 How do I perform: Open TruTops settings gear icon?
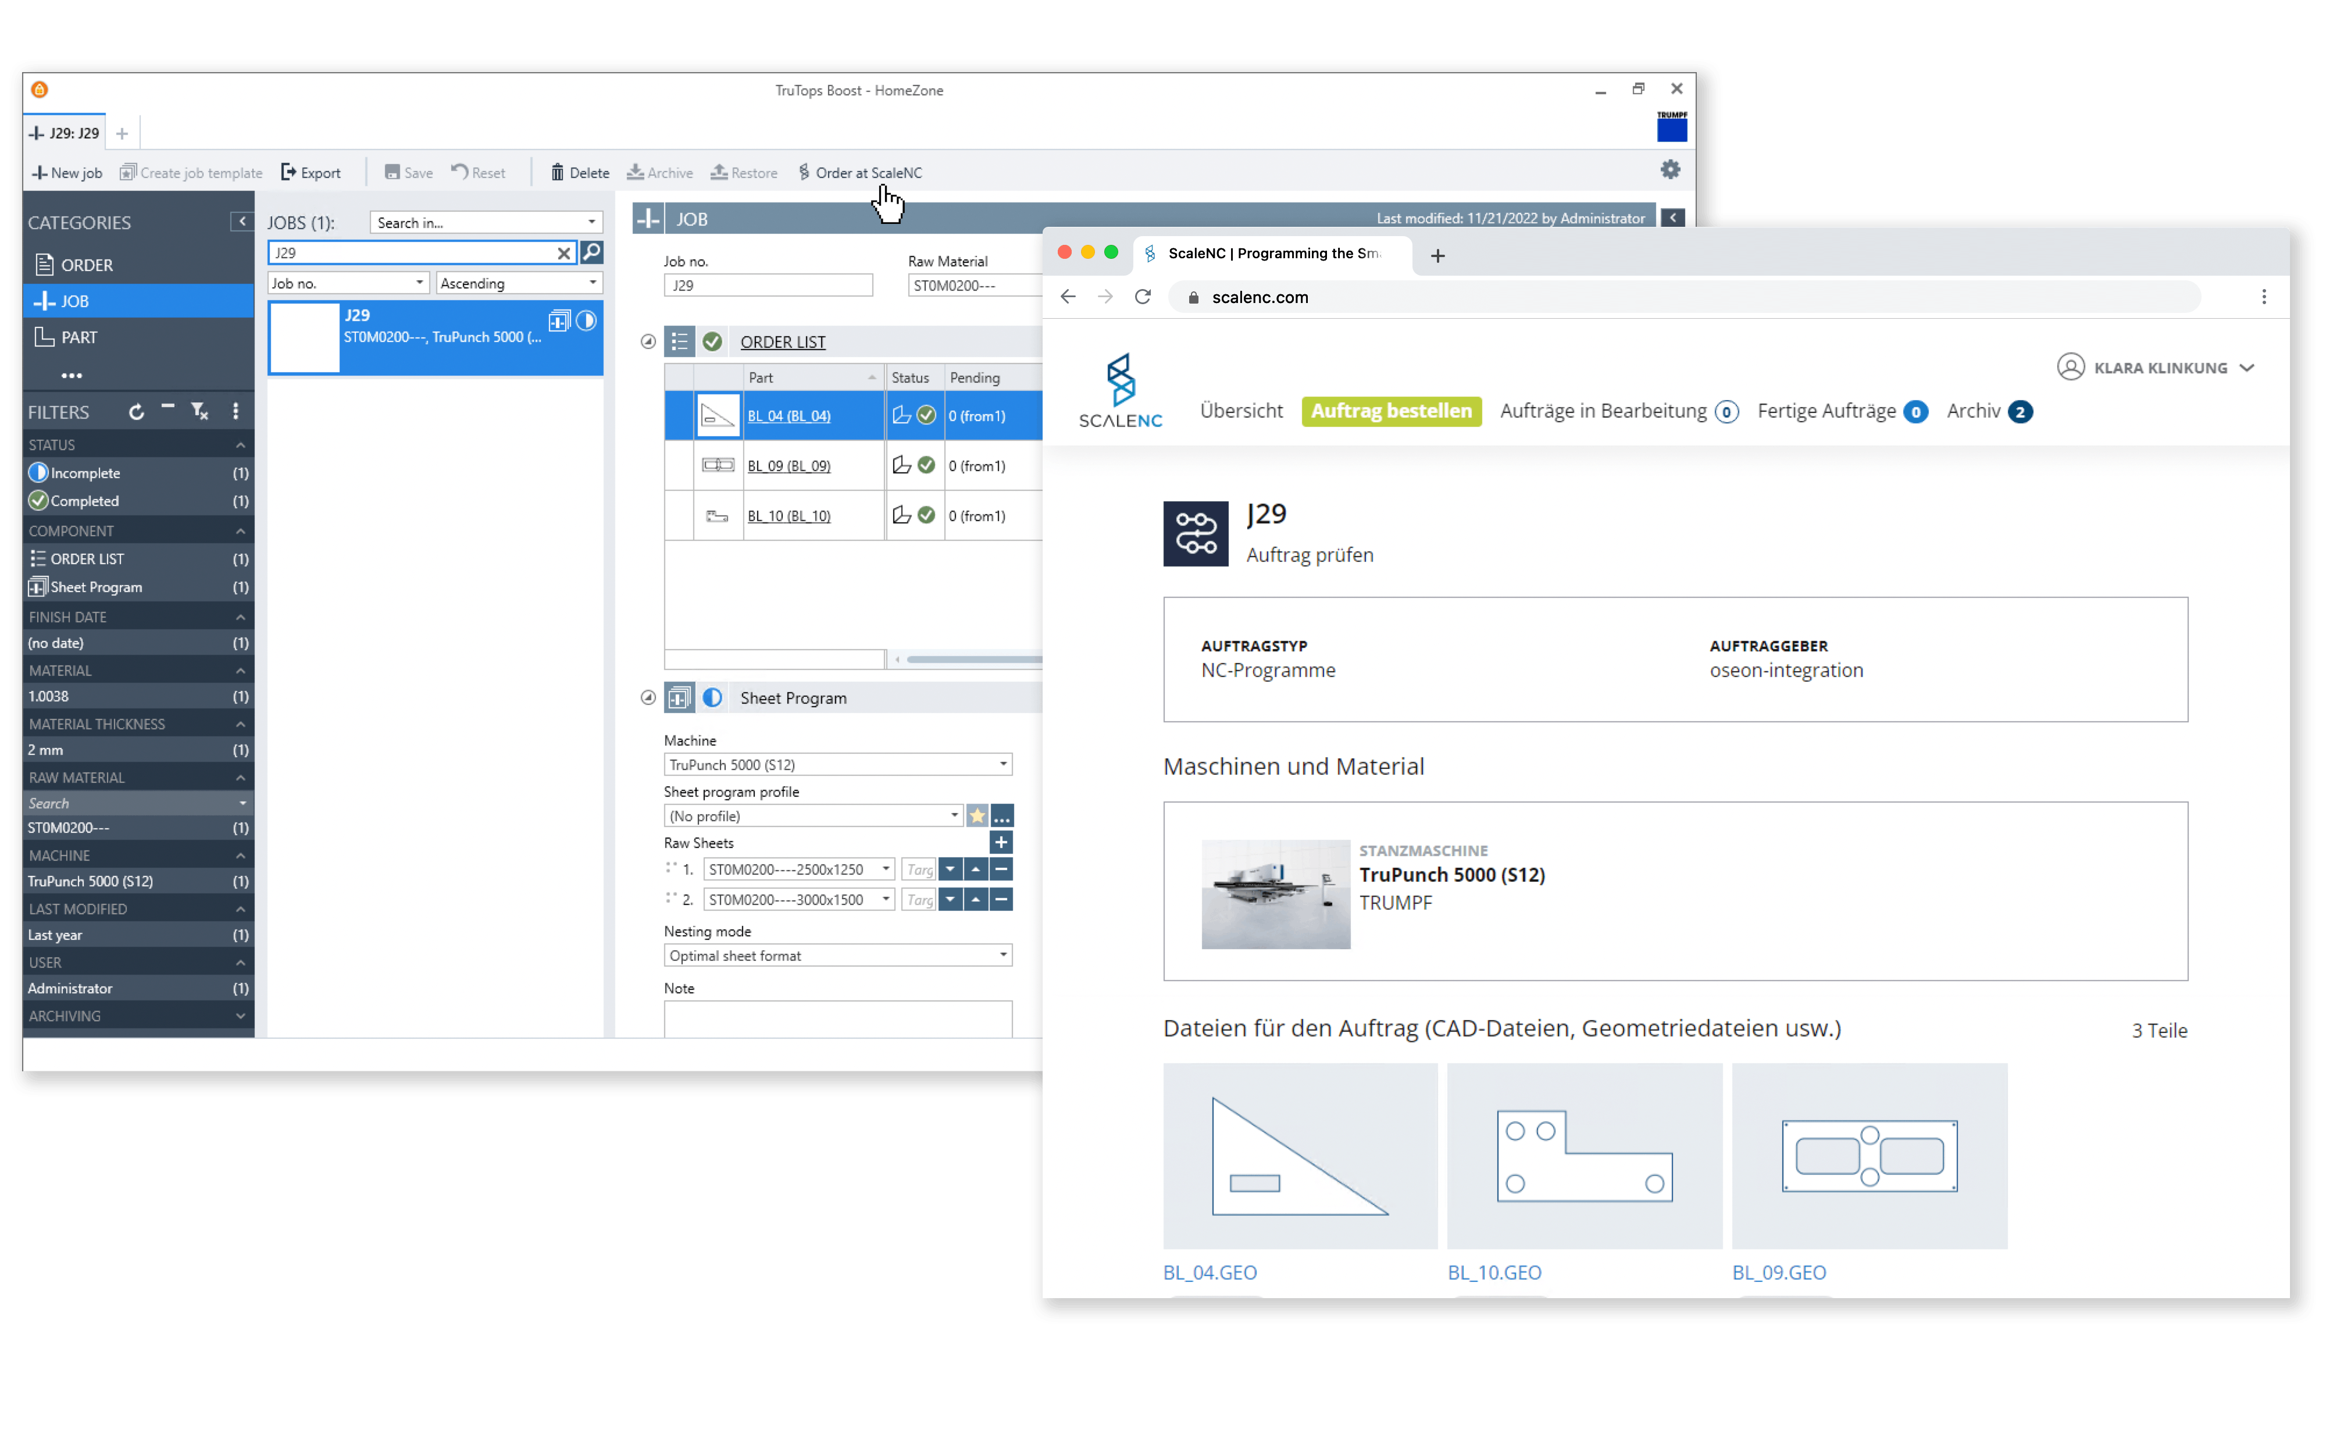tap(1671, 170)
